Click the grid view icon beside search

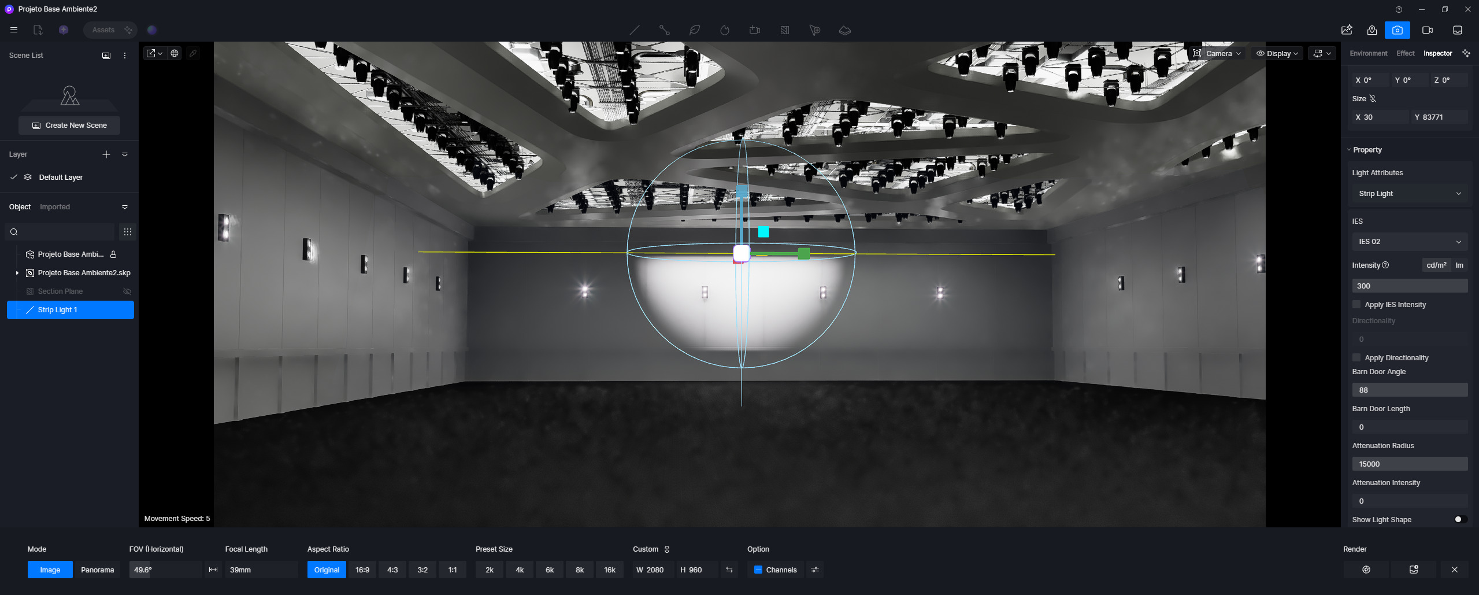[128, 232]
